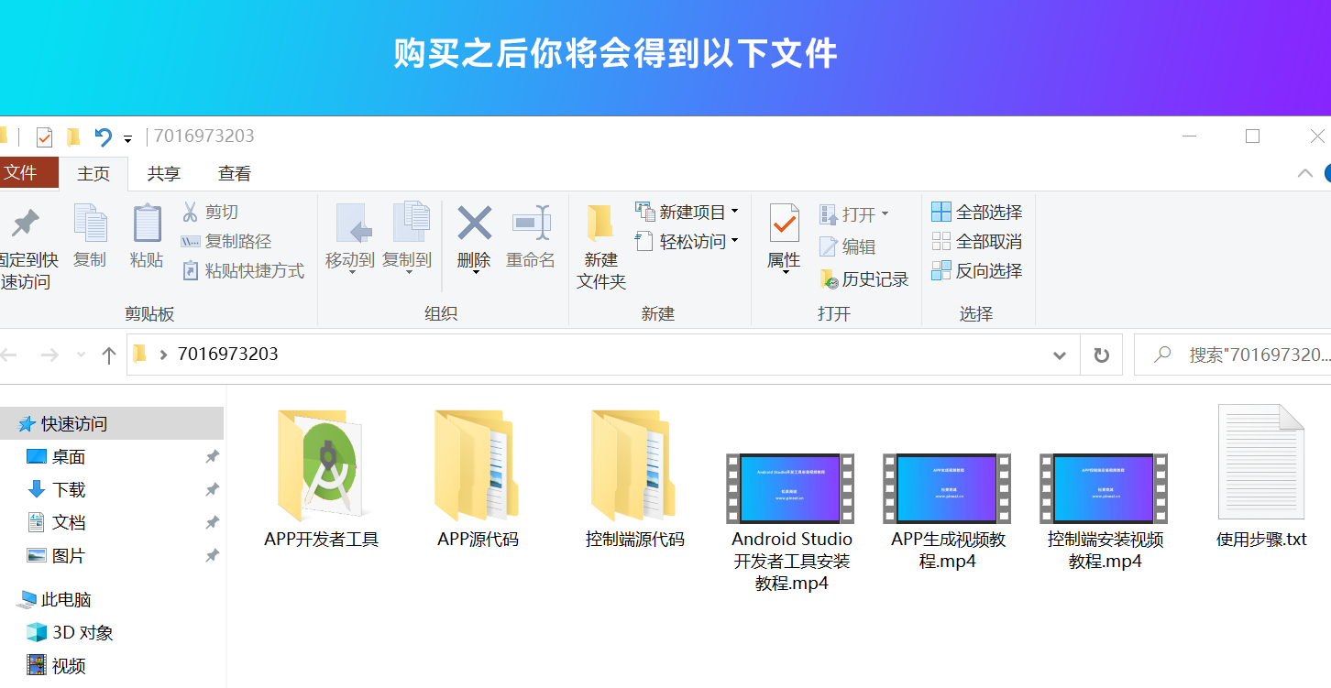The image size is (1331, 688).
Task: Click the 复制路径 (Copy path) icon
Action: 191,241
